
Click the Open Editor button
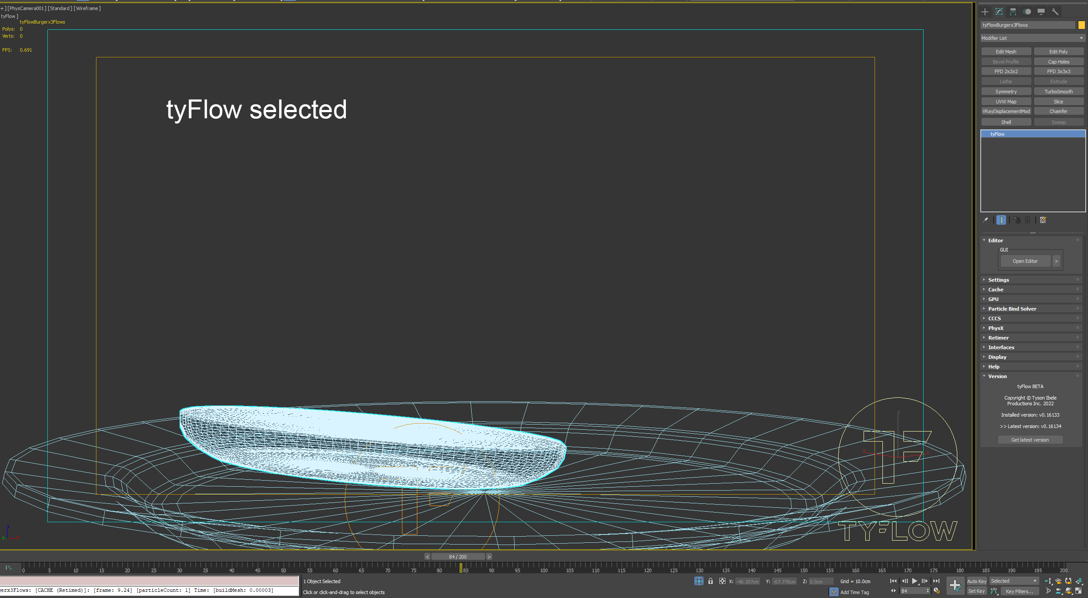[1025, 261]
